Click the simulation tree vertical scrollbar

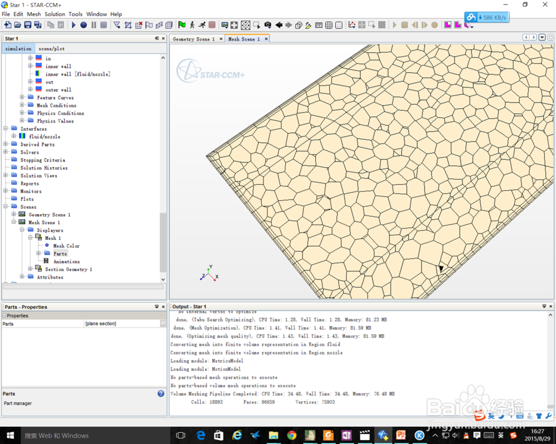click(x=163, y=242)
